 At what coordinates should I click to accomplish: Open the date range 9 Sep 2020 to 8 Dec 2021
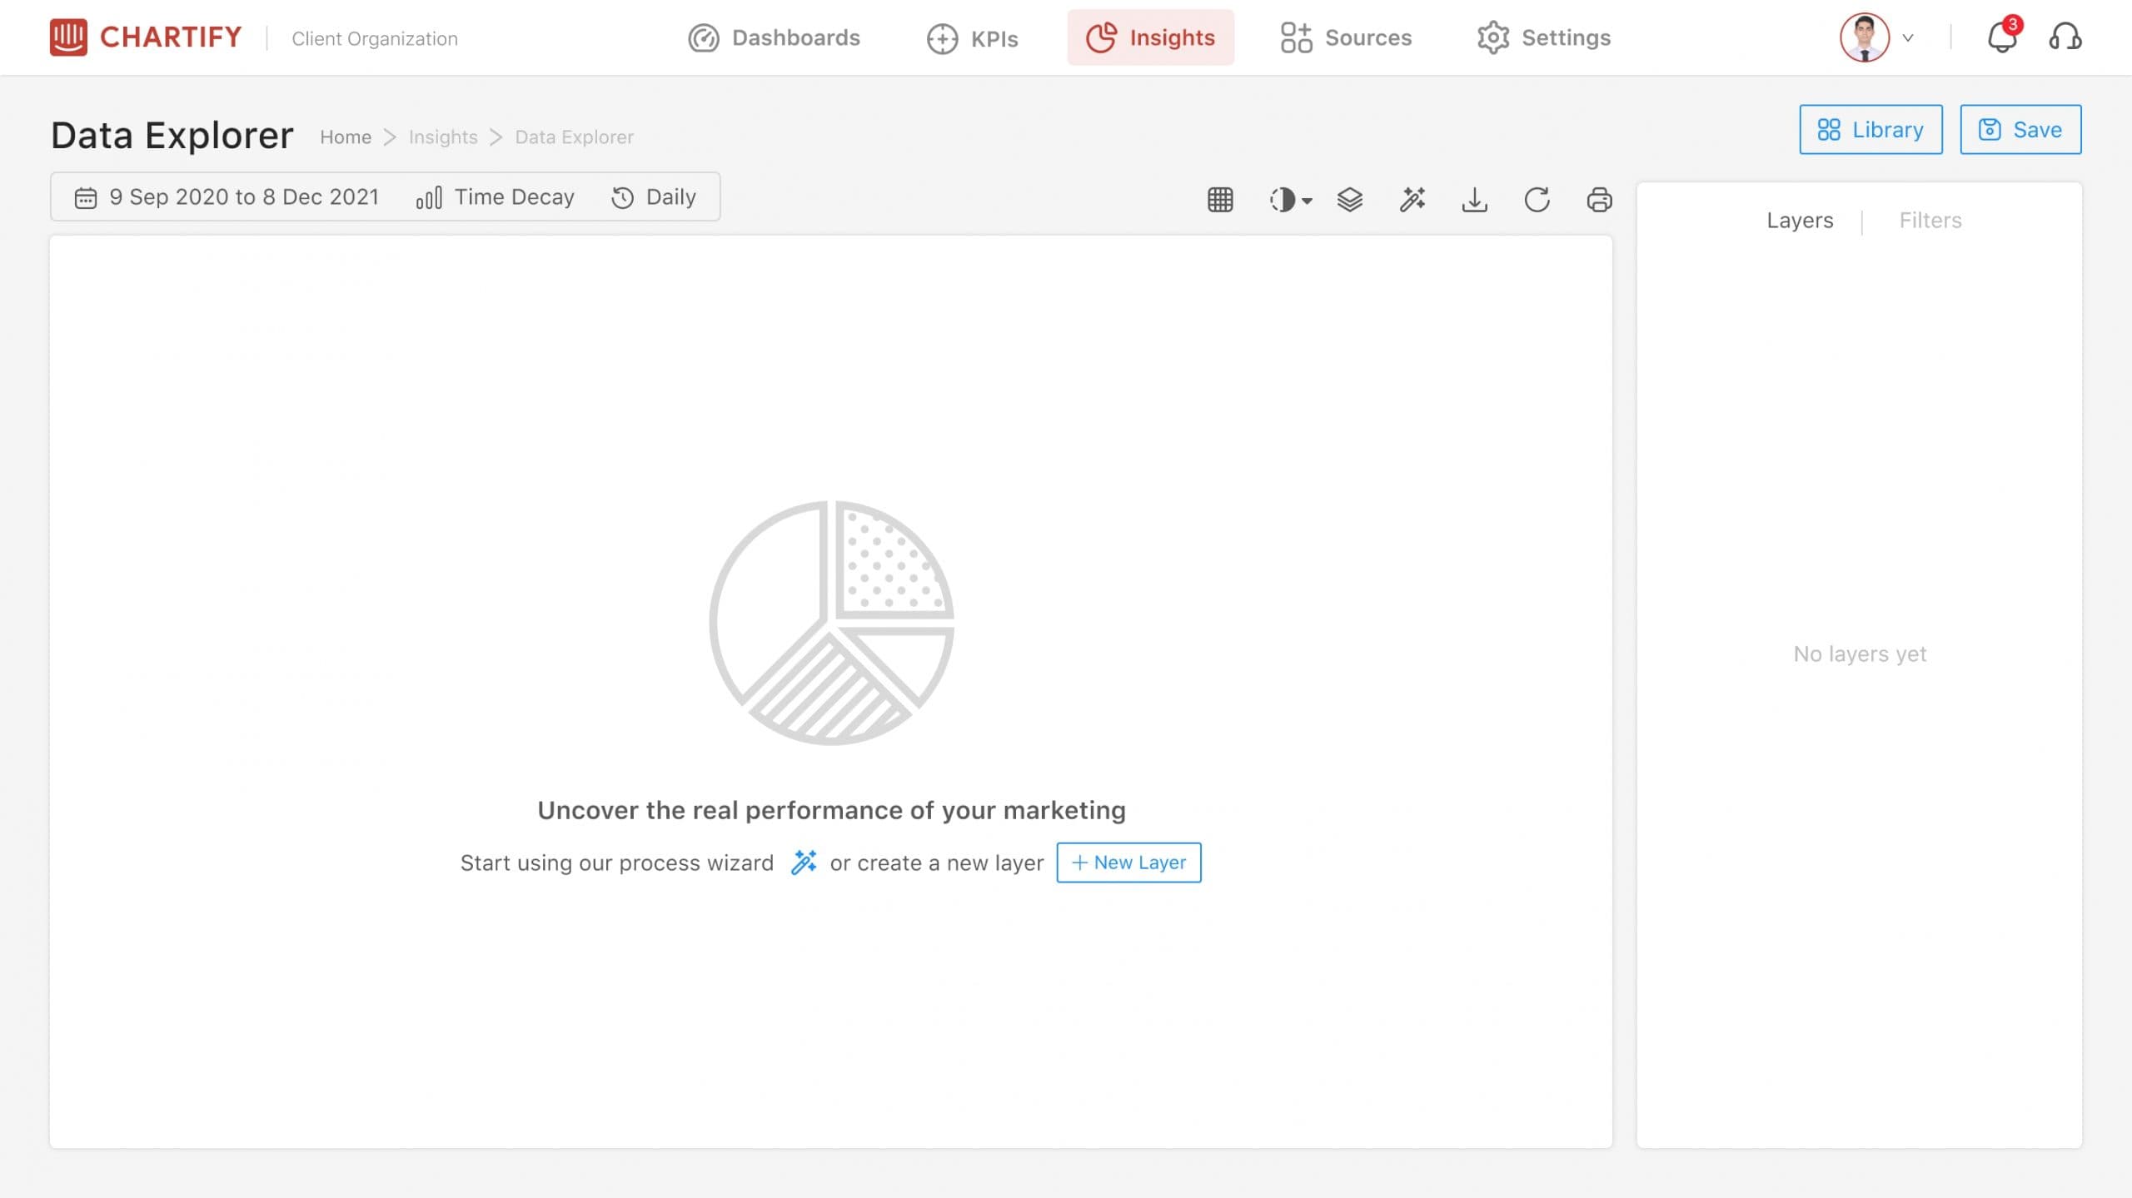click(x=227, y=196)
